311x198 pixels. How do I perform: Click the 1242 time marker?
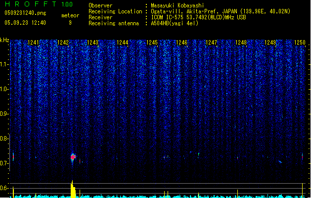pos(63,42)
